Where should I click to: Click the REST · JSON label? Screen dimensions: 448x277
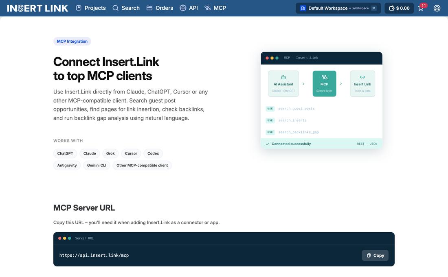click(367, 144)
